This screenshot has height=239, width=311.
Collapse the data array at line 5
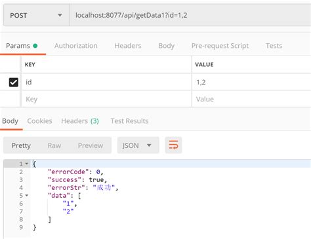(x=27, y=195)
